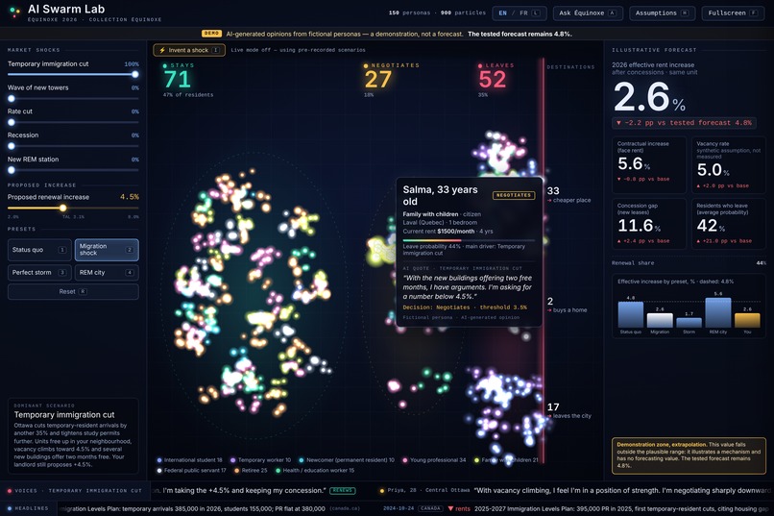The image size is (774, 516).
Task: Click the Negotiates count 27
Action: 378,80
